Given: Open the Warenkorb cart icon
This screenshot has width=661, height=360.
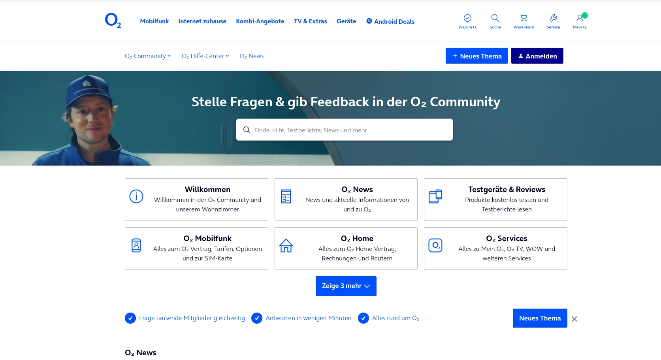Looking at the screenshot, I should pos(524,18).
